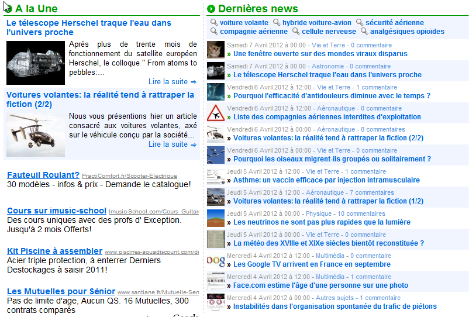The height and width of the screenshot is (317, 469).
Task: Visit the santiane.fr Mutuelle ad URL
Action: (x=158, y=292)
